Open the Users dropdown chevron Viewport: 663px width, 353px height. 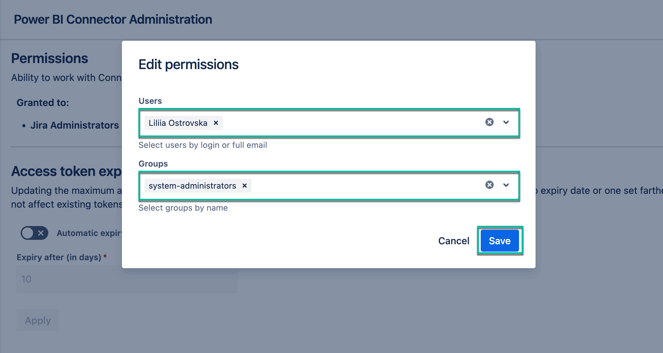(x=506, y=122)
